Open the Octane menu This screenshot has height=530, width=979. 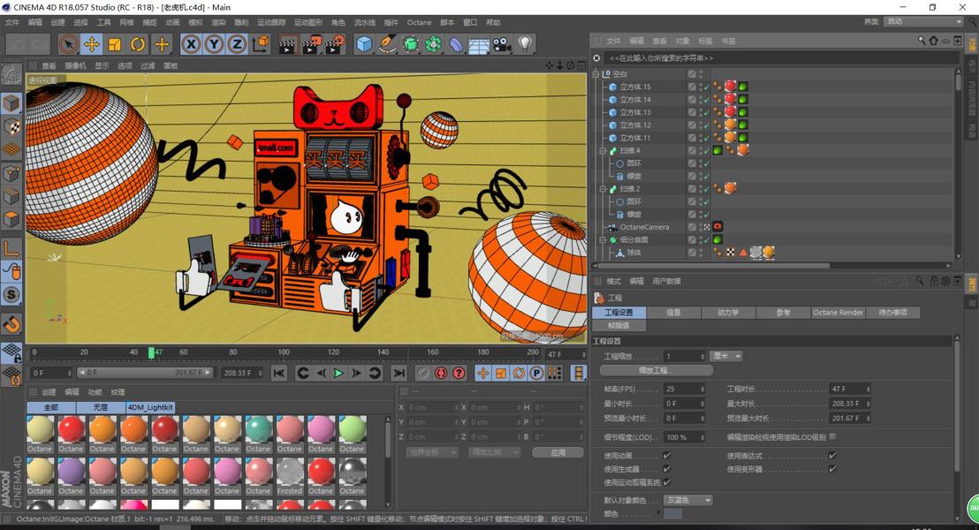419,22
